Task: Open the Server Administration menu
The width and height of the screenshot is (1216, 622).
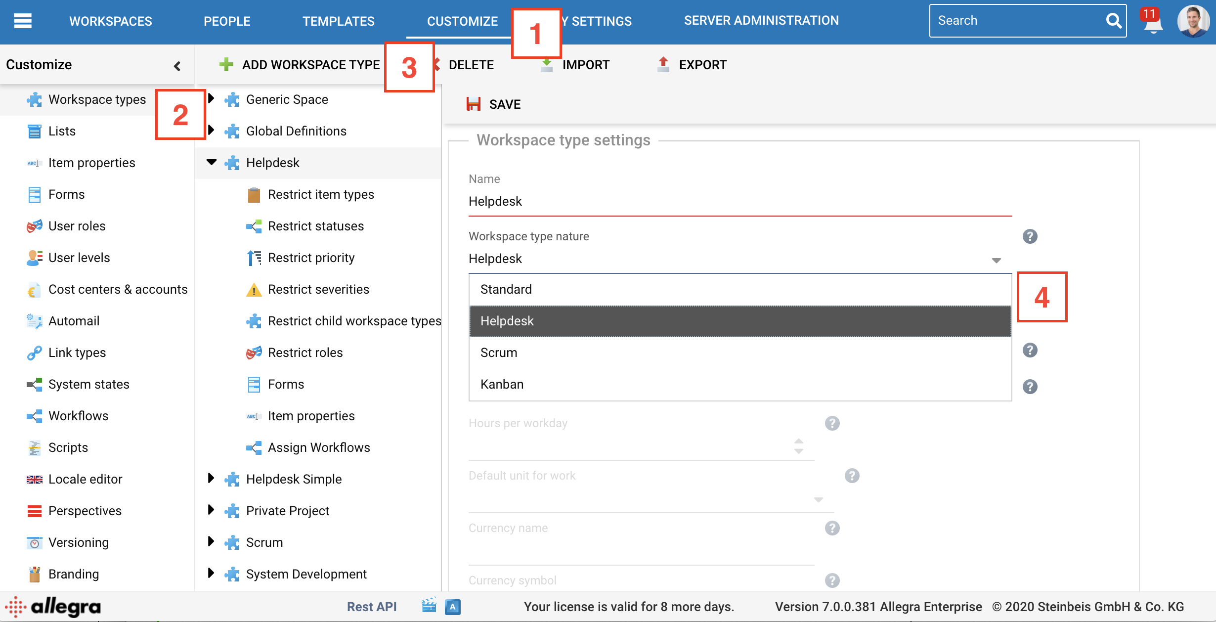Action: 761,21
